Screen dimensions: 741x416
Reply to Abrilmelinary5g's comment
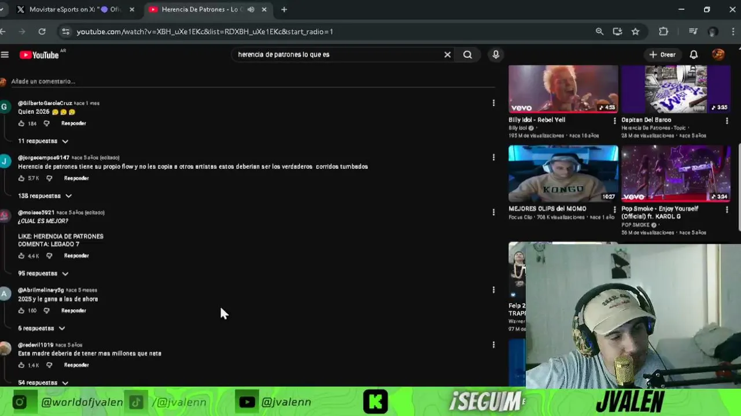click(73, 310)
